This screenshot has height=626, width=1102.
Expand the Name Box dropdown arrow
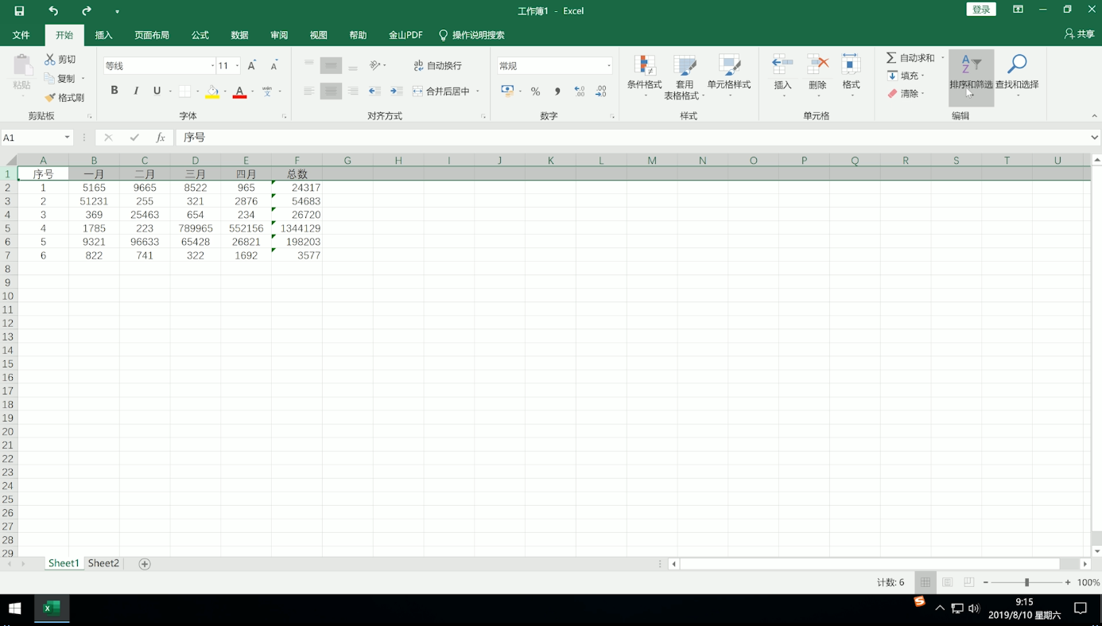point(67,138)
